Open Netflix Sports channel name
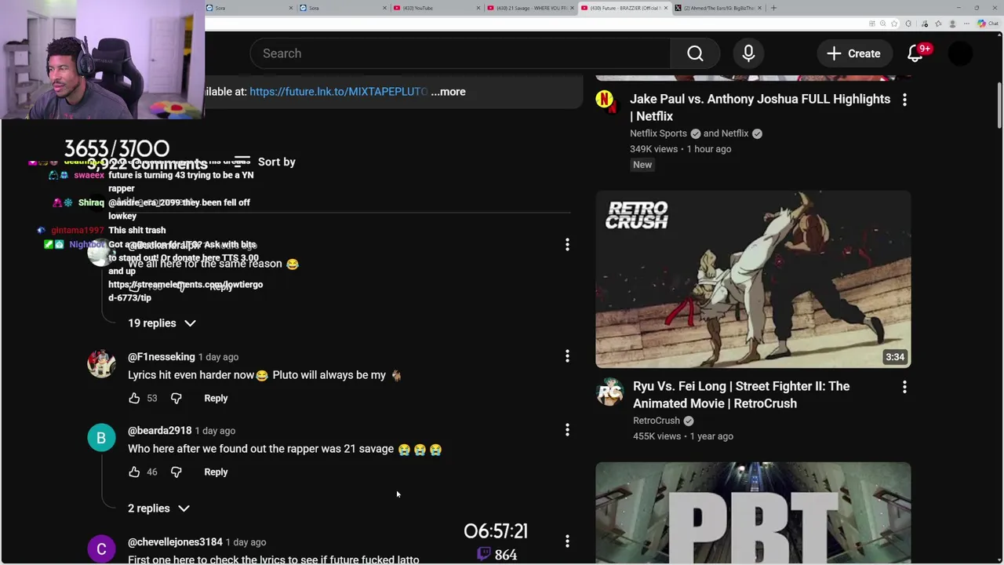1004x565 pixels. (658, 133)
